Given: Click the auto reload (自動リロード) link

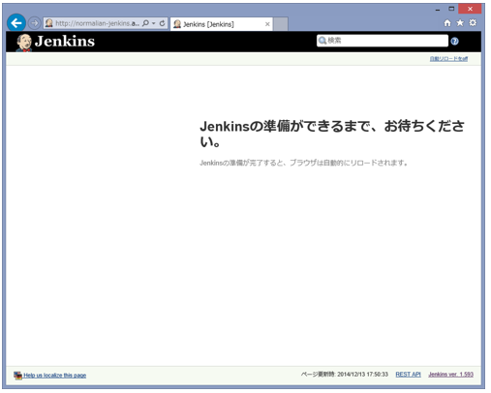Looking at the screenshot, I should point(448,59).
